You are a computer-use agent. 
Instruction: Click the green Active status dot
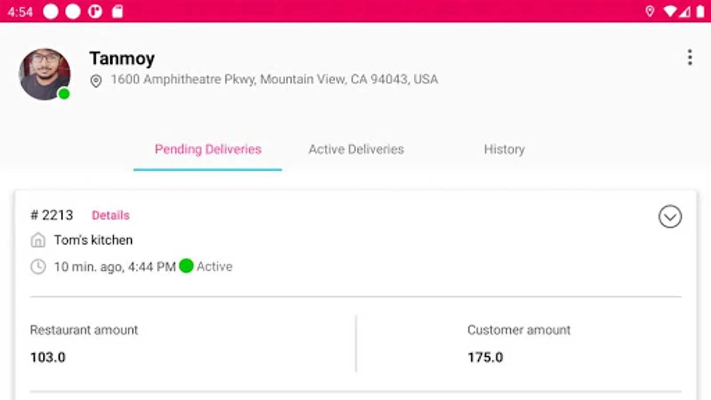pyautogui.click(x=186, y=266)
